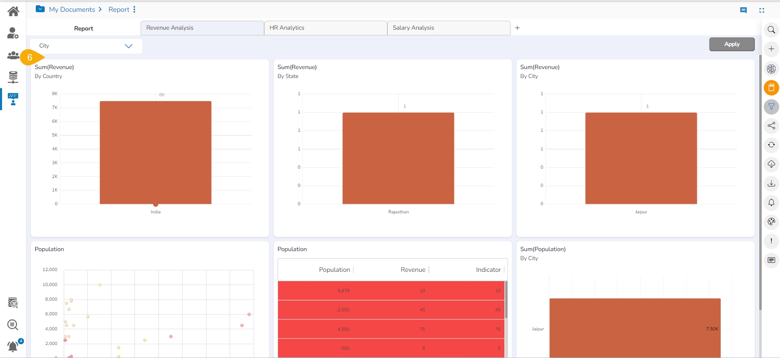Click the refresh data icon
Screen dimensions: 780x358
pyautogui.click(x=771, y=145)
